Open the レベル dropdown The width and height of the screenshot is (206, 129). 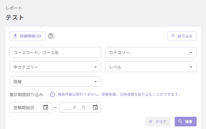click(x=151, y=67)
